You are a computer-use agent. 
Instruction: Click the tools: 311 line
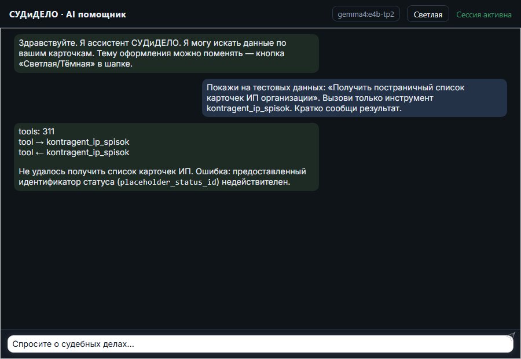[36, 131]
